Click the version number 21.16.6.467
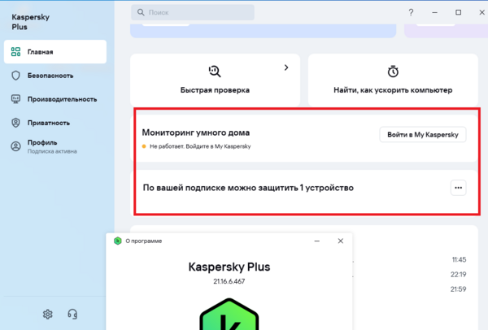Image resolution: width=488 pixels, height=330 pixels. [x=229, y=281]
